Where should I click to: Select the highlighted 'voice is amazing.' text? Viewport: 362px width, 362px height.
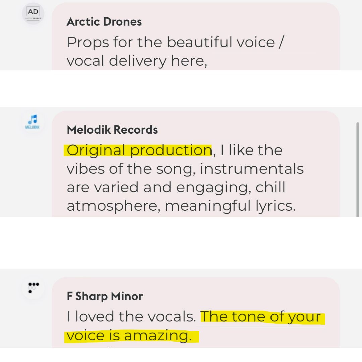tap(129, 336)
